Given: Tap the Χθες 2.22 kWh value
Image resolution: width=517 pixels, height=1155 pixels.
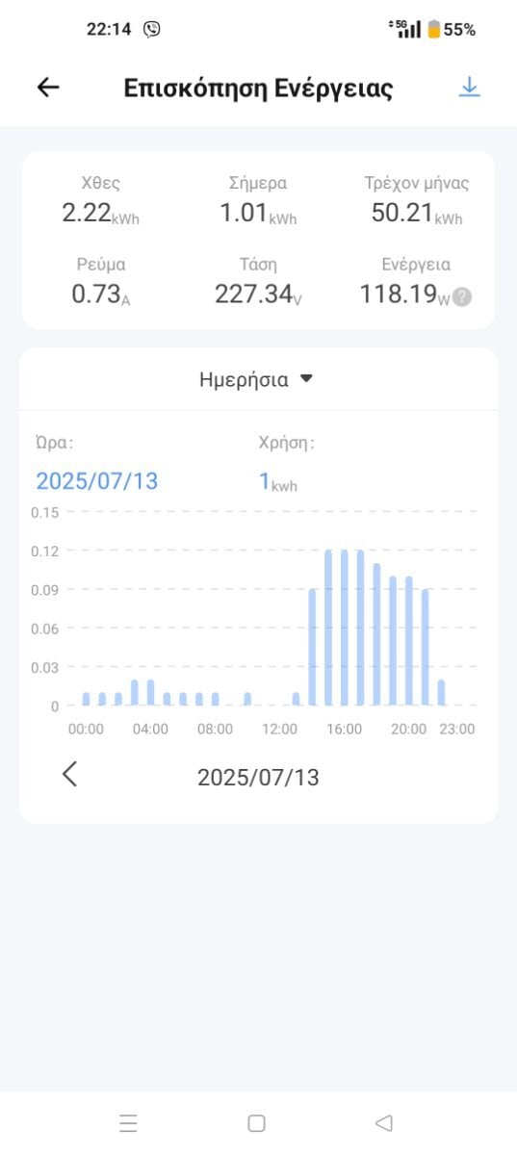Looking at the screenshot, I should tap(101, 214).
